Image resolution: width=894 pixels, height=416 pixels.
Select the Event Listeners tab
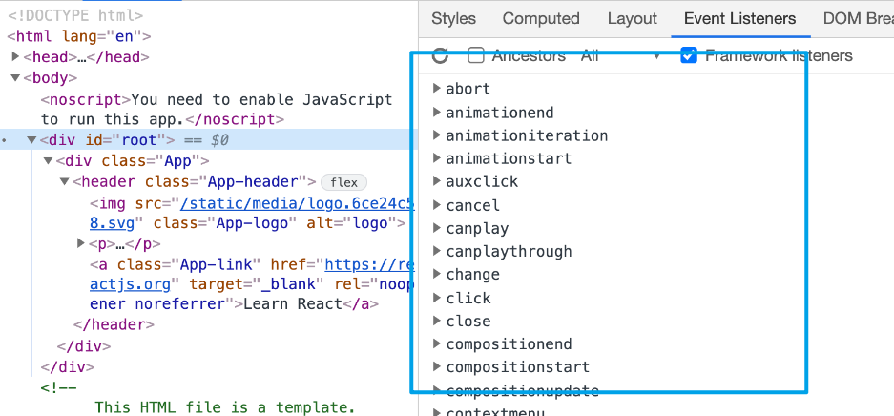click(x=739, y=18)
